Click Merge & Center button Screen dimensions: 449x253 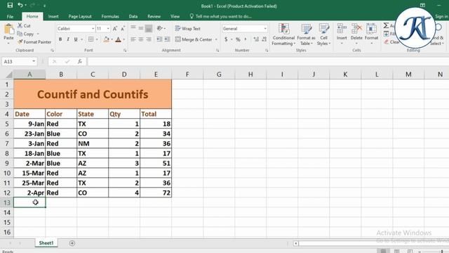click(194, 39)
